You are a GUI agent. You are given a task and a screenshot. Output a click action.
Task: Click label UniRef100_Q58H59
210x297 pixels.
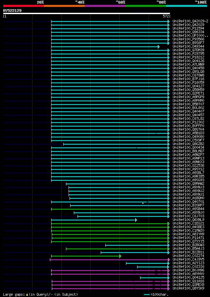click(x=188, y=90)
